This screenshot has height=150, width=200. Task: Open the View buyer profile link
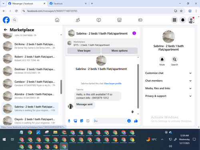coord(113,84)
